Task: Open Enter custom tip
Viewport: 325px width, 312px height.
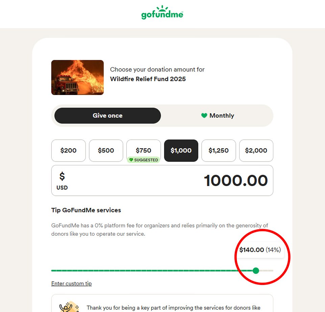Action: click(x=71, y=283)
